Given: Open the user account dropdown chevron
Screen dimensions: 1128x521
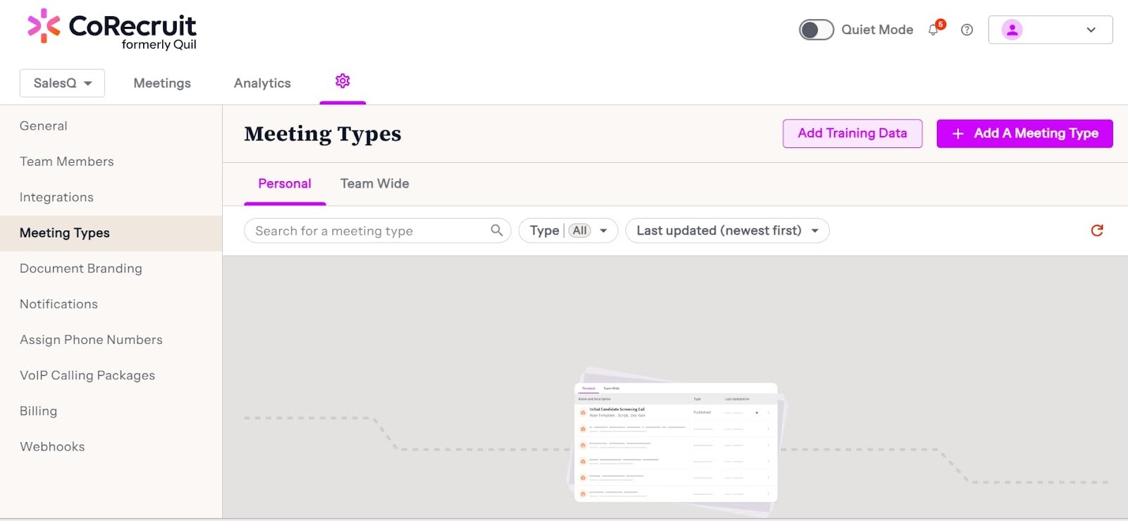Looking at the screenshot, I should (x=1091, y=30).
